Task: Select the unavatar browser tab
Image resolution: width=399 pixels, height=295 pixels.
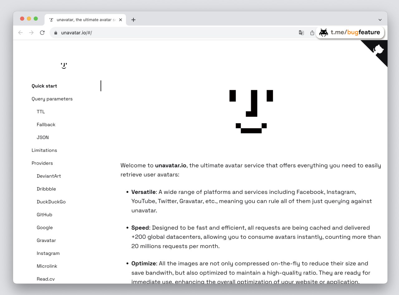Action: point(85,20)
